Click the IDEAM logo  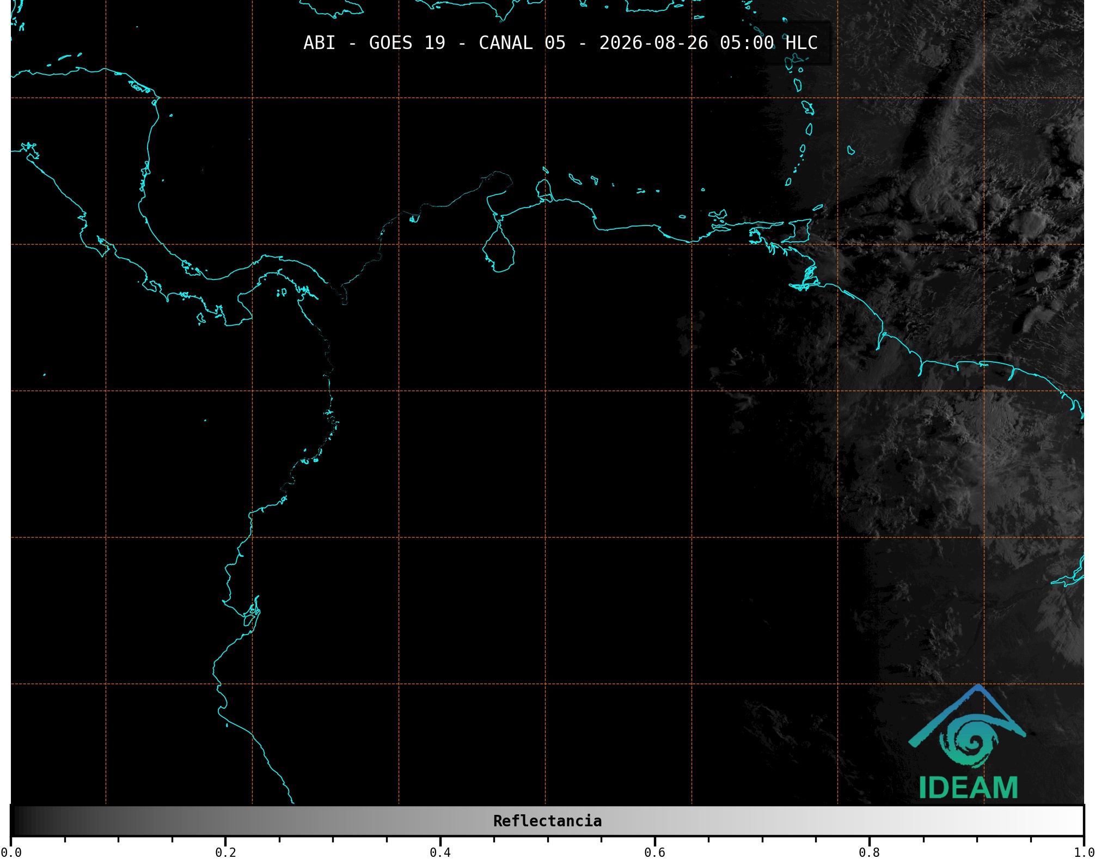tap(968, 742)
